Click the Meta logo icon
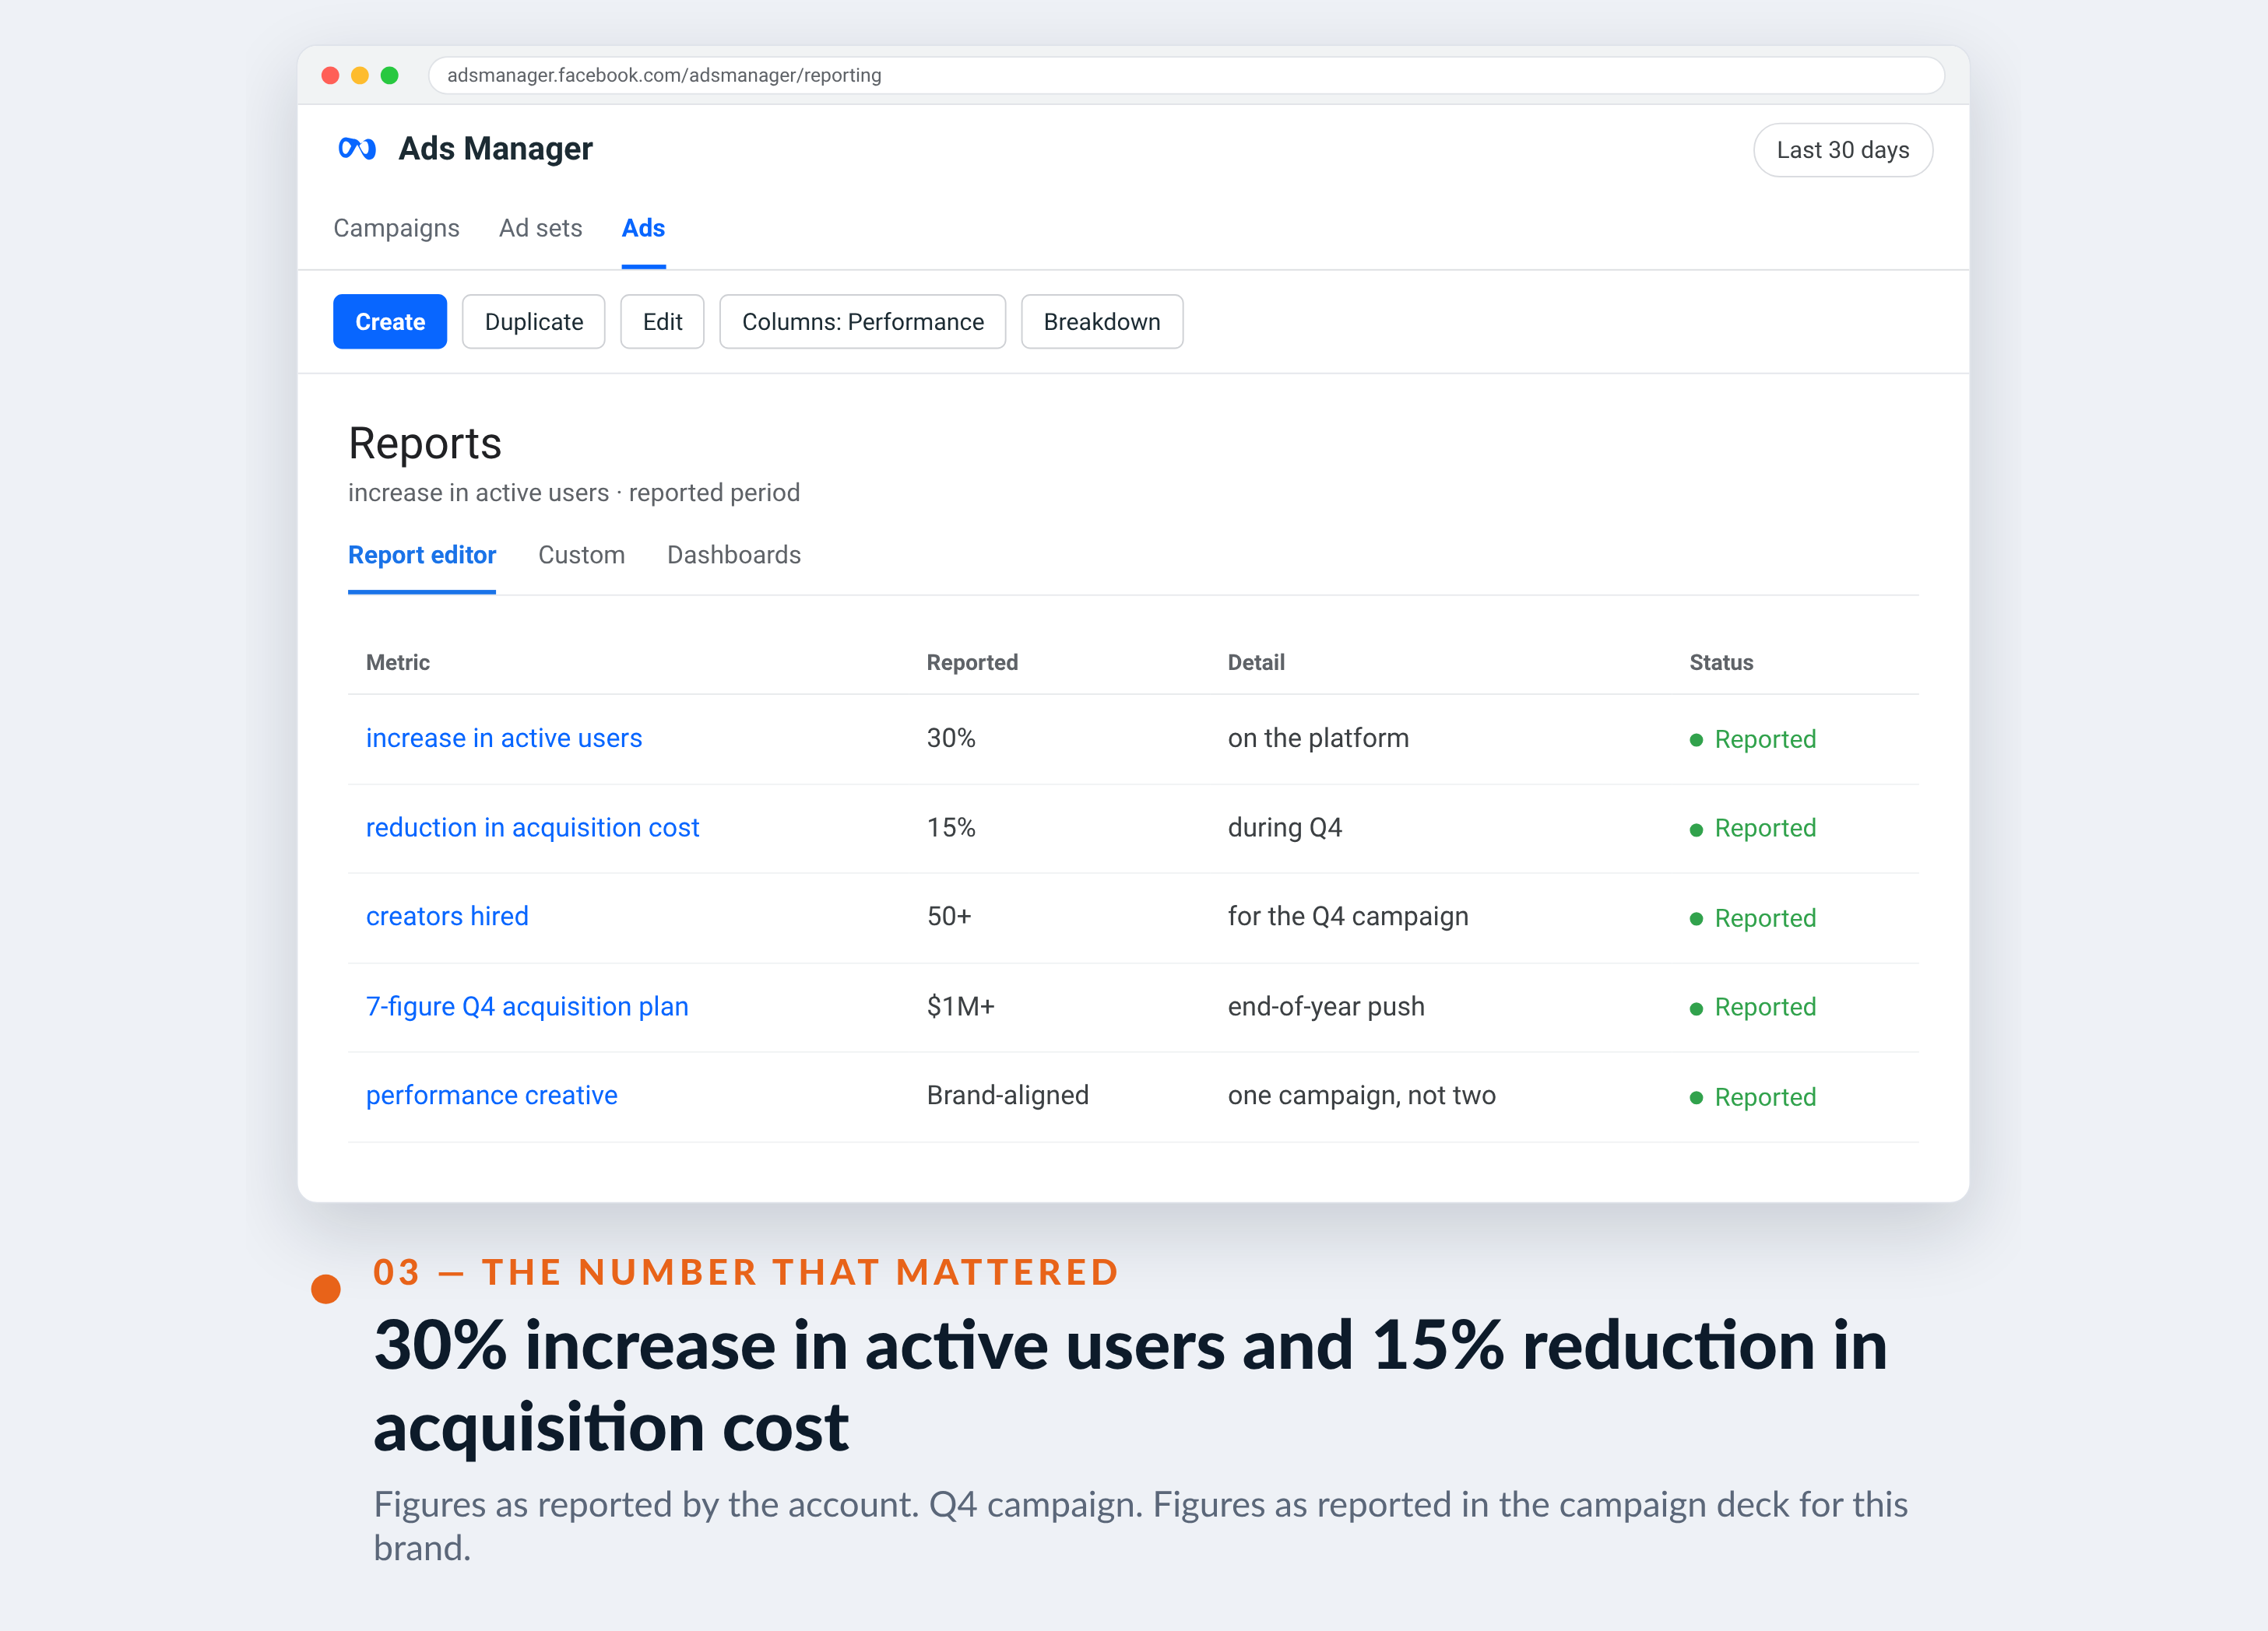The image size is (2268, 1631). tap(357, 149)
